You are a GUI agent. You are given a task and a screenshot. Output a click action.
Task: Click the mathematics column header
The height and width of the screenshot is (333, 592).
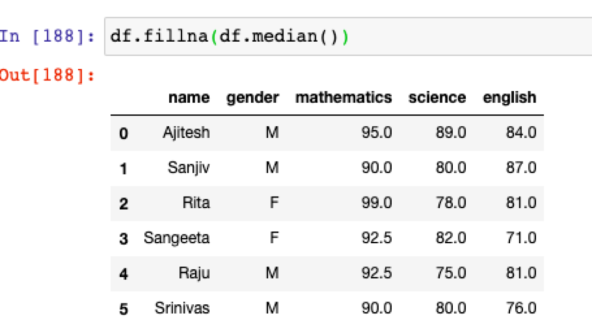coord(343,98)
